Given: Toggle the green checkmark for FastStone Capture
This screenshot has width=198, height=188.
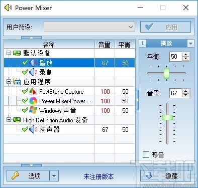Looking at the screenshot, I should click(25, 91).
